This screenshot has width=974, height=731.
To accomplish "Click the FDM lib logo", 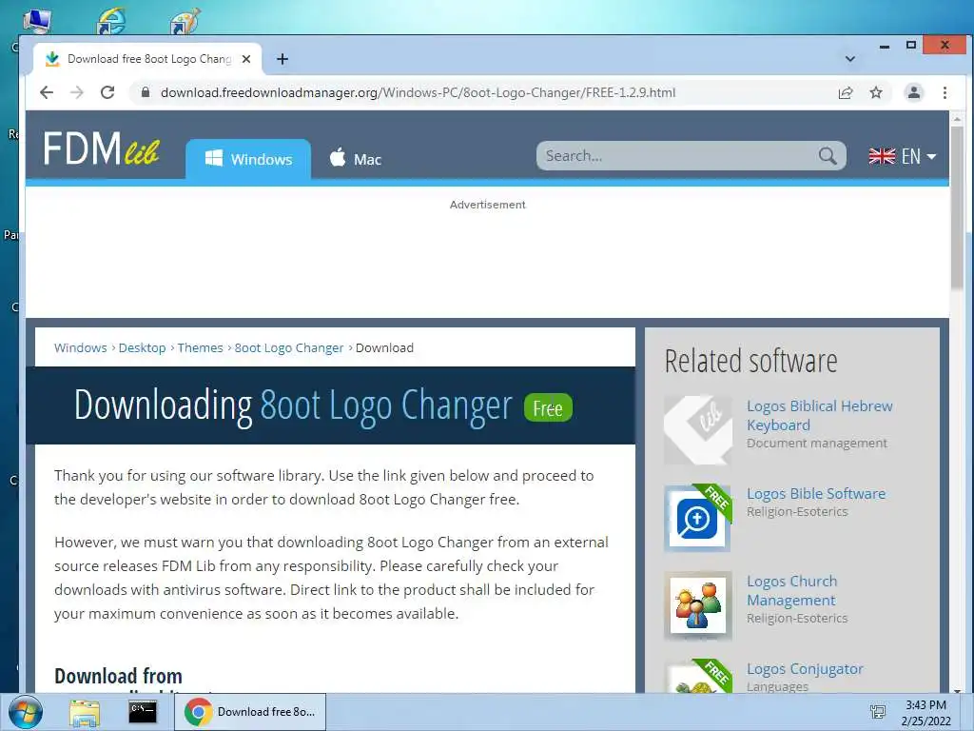I will [101, 149].
